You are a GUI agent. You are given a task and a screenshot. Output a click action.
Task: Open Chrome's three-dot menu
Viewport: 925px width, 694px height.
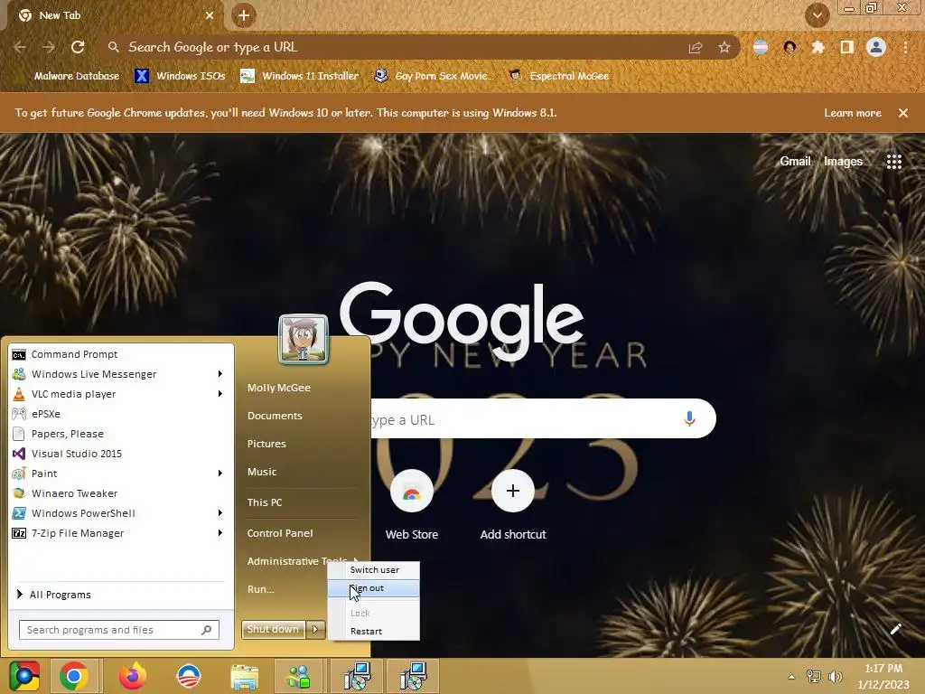tap(905, 47)
